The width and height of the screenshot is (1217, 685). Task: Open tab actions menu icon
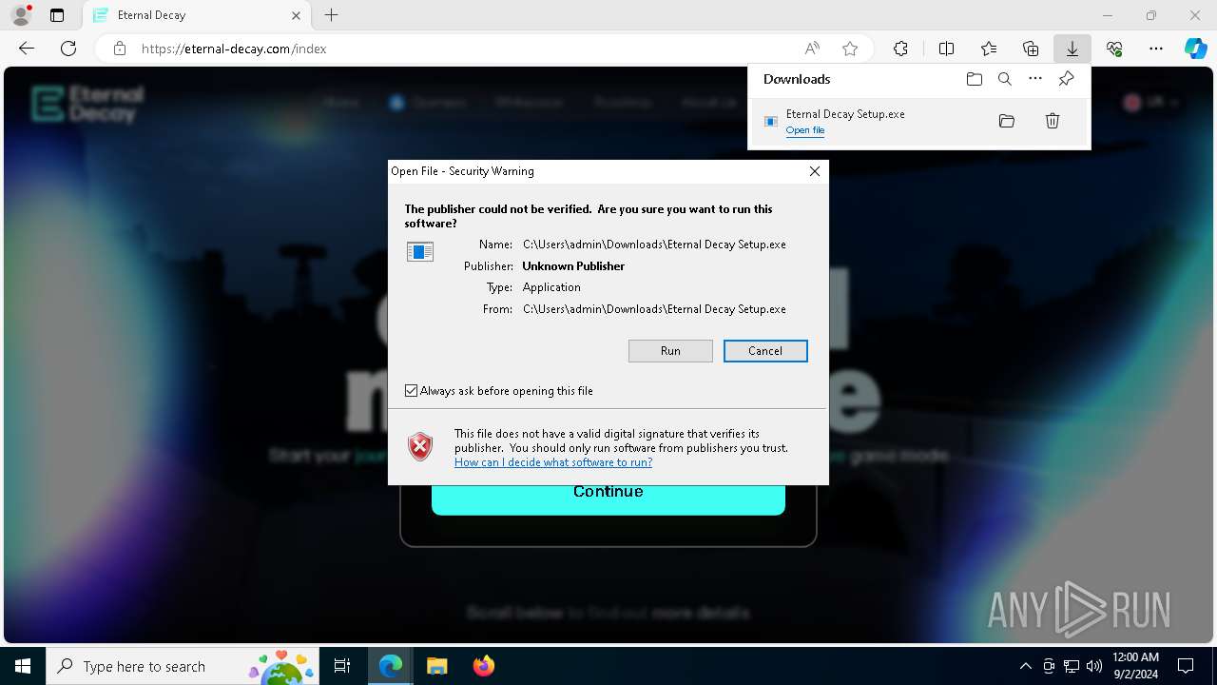pos(57,15)
